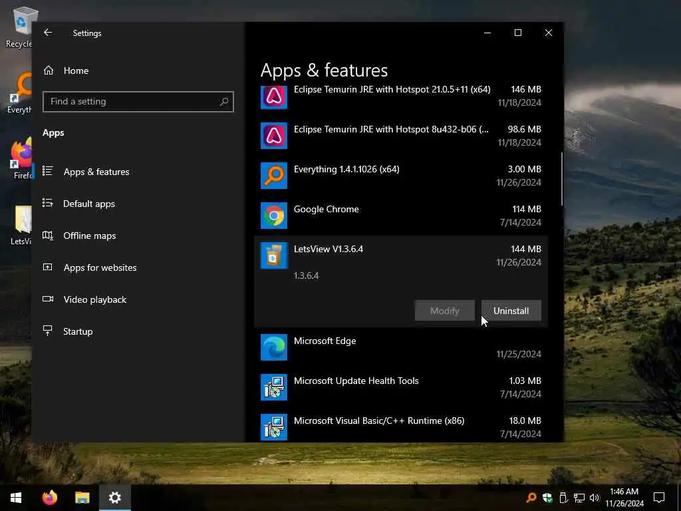
Task: Click the Google Chrome entry name
Action: click(x=326, y=209)
